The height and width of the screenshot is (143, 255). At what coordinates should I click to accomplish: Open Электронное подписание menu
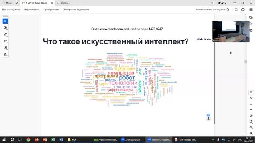[x=76, y=10]
